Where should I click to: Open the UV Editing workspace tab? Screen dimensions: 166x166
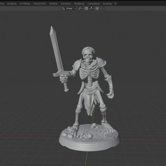[25, 4]
